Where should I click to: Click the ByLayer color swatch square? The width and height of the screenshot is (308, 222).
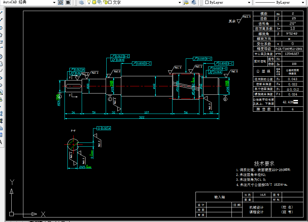coord(207,2)
